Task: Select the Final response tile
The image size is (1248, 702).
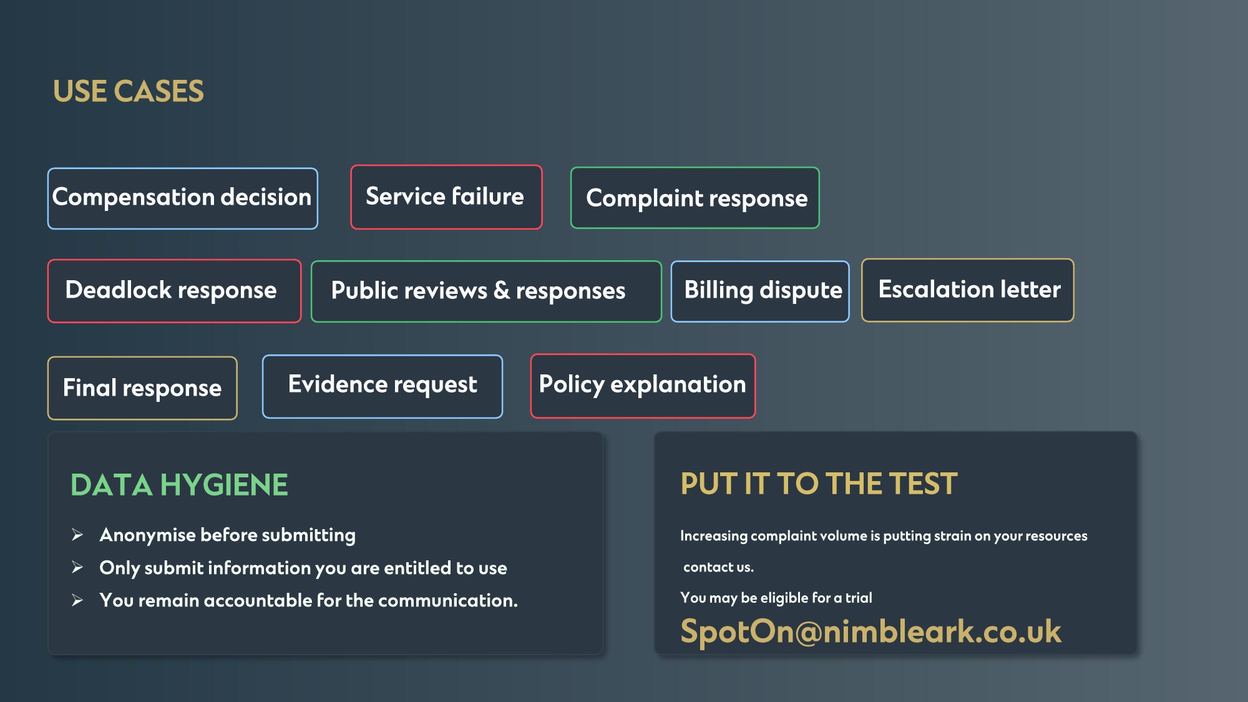Action: 142,388
